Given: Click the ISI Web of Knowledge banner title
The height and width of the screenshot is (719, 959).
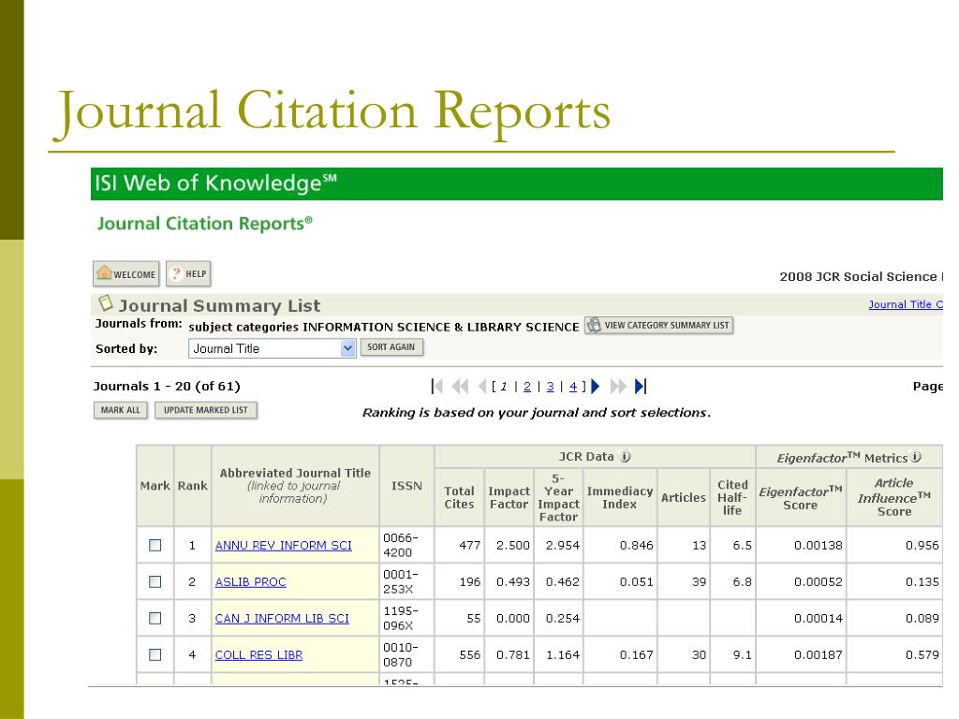Looking at the screenshot, I should [215, 183].
